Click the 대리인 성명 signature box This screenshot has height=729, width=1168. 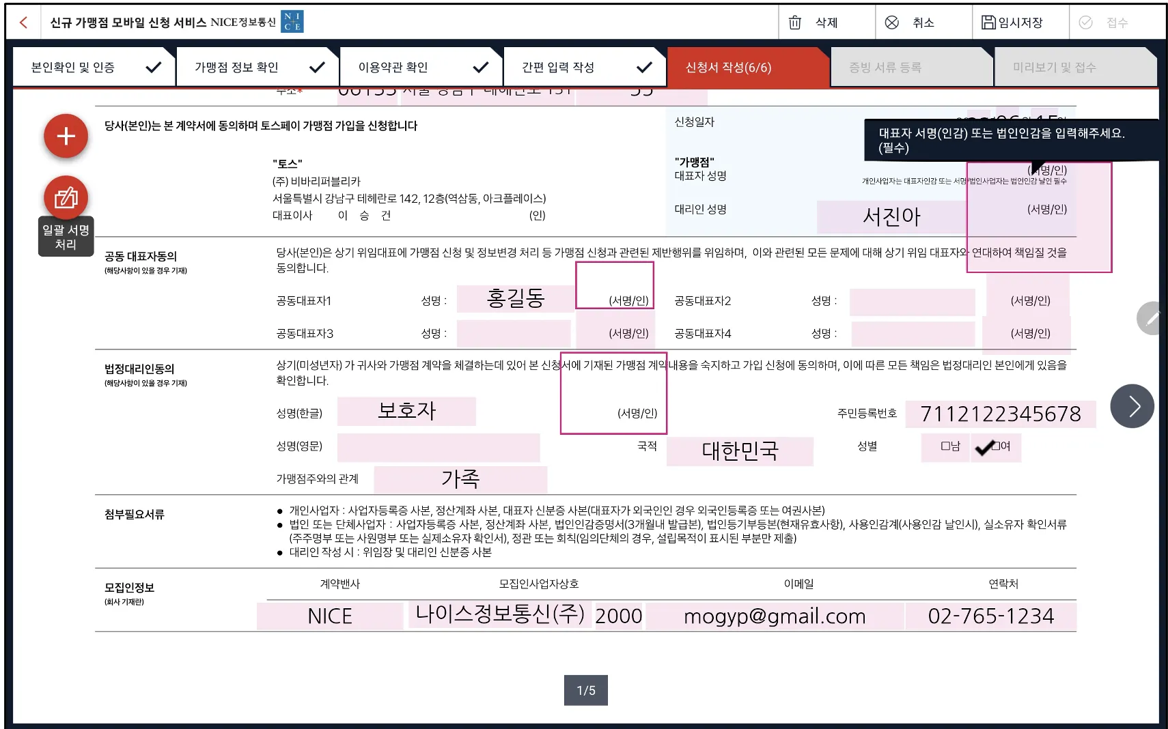point(1039,217)
